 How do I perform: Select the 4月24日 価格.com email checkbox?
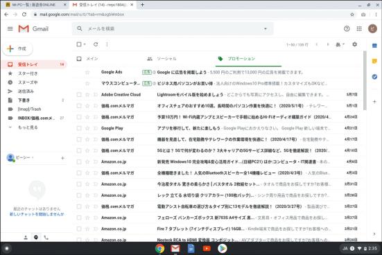(x=79, y=117)
